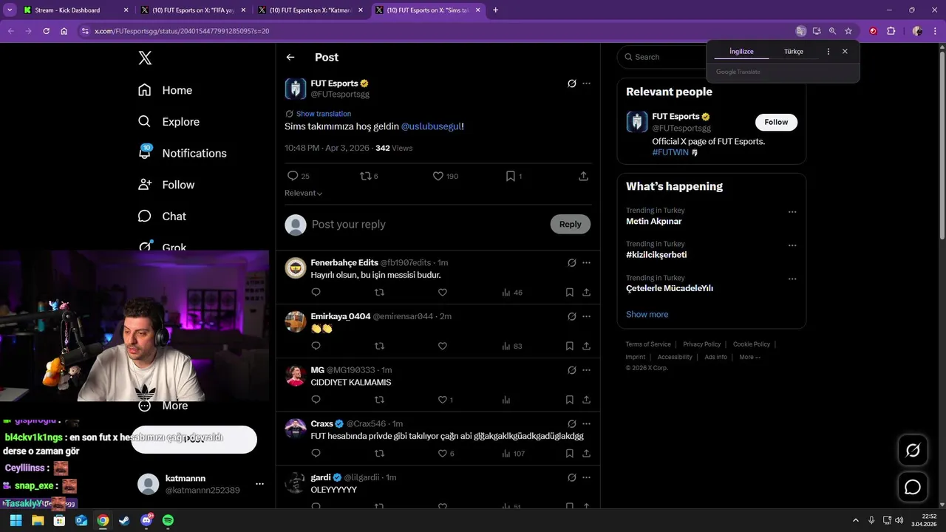Select Türkçe tab in Google Translate popup
Screen dimensions: 946x532
[794, 52]
